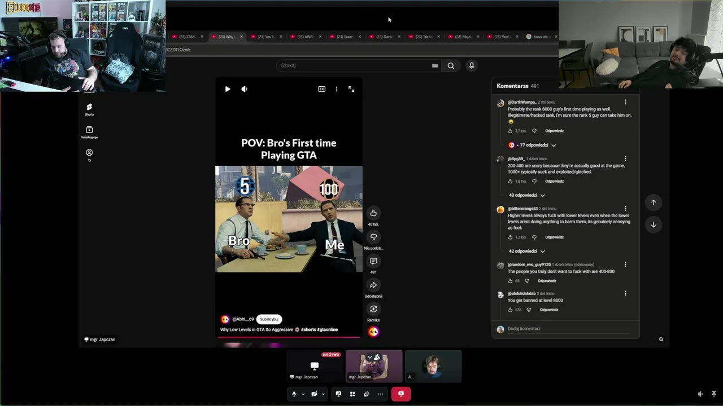Viewport: 723px width, 406px height.
Task: Like @random_evo_guy9120's comment
Action: pos(510,281)
